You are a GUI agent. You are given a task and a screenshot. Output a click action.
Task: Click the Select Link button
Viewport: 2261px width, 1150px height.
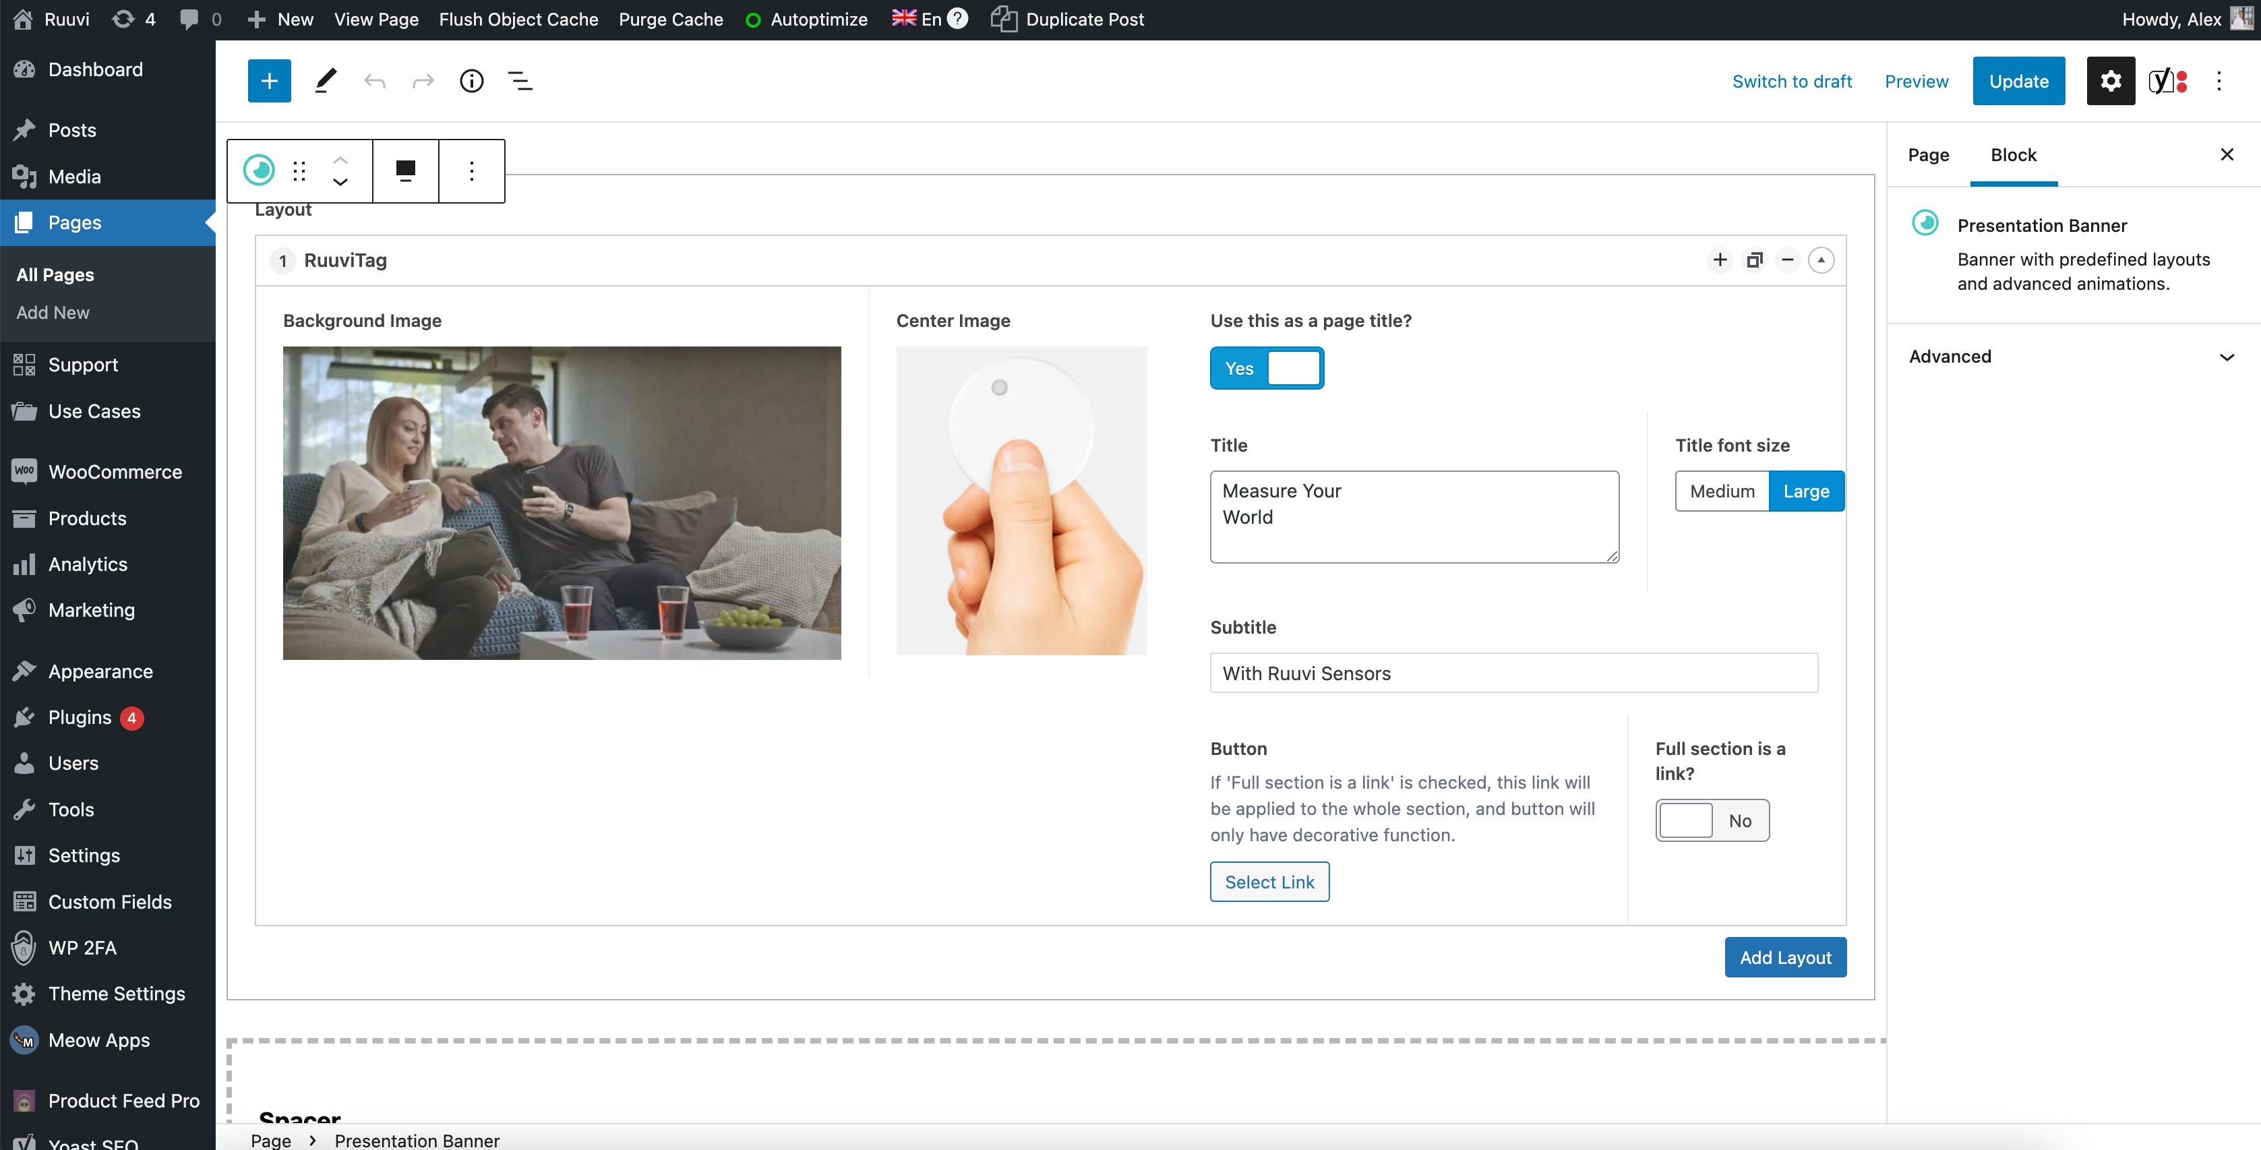[1269, 881]
